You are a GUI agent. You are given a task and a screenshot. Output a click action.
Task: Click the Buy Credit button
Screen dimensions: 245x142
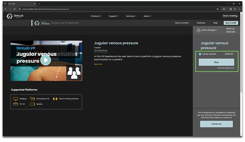231,23
